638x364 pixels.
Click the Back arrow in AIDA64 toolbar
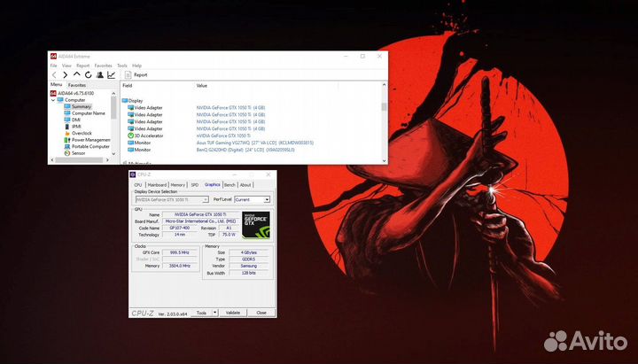[53, 75]
